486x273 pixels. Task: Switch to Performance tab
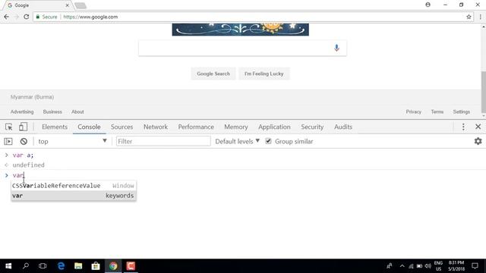[x=196, y=127]
